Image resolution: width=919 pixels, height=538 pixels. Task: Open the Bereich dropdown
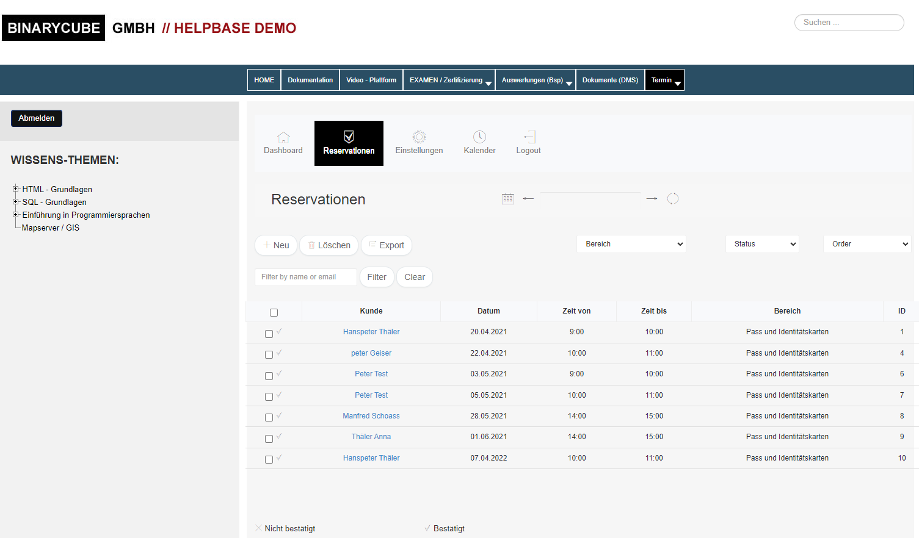[x=631, y=244]
